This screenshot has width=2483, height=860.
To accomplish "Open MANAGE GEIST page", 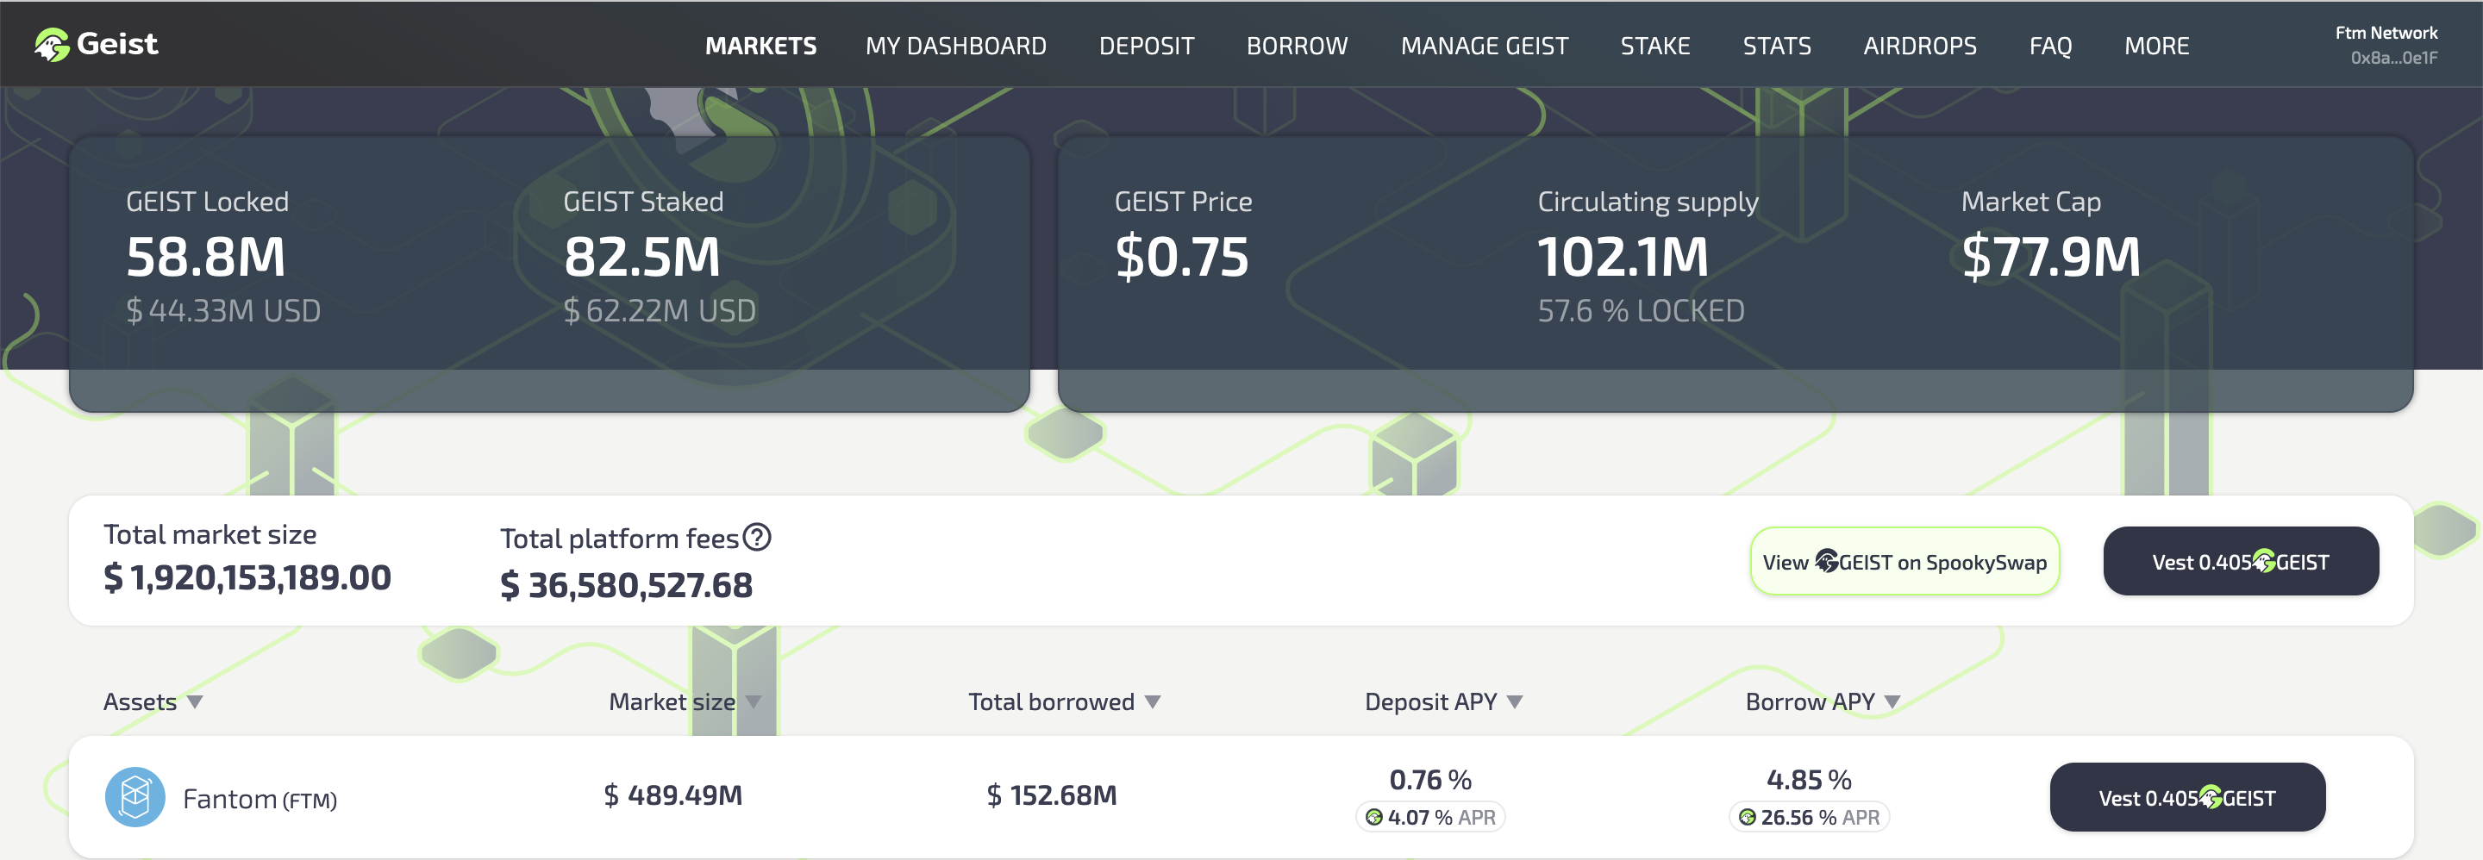I will point(1485,47).
